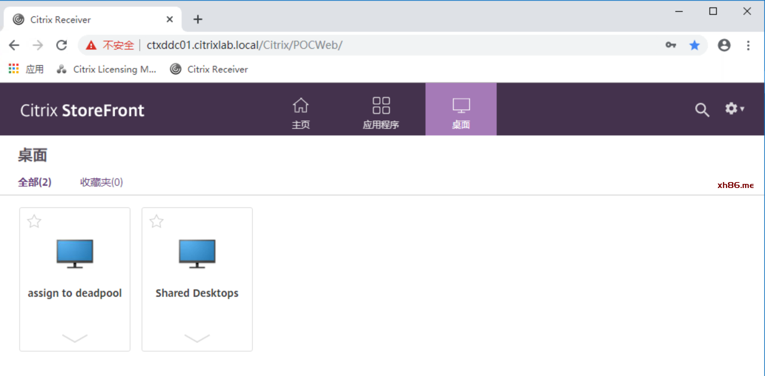Screen dimensions: 765x376
Task: Close the Citrix Receiver tab
Action: pyautogui.click(x=170, y=19)
